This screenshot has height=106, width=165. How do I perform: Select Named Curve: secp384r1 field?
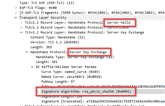point(72,77)
